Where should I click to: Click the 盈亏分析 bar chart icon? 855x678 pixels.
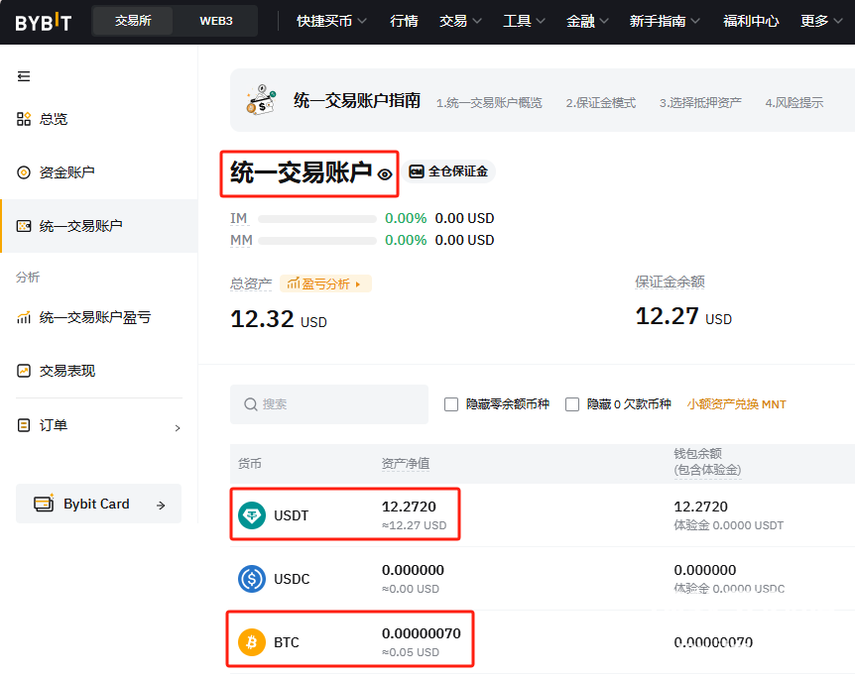[x=294, y=283]
